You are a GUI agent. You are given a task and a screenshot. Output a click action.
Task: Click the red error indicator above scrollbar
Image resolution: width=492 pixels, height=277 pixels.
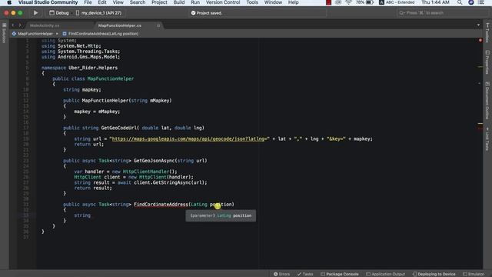pos(480,40)
